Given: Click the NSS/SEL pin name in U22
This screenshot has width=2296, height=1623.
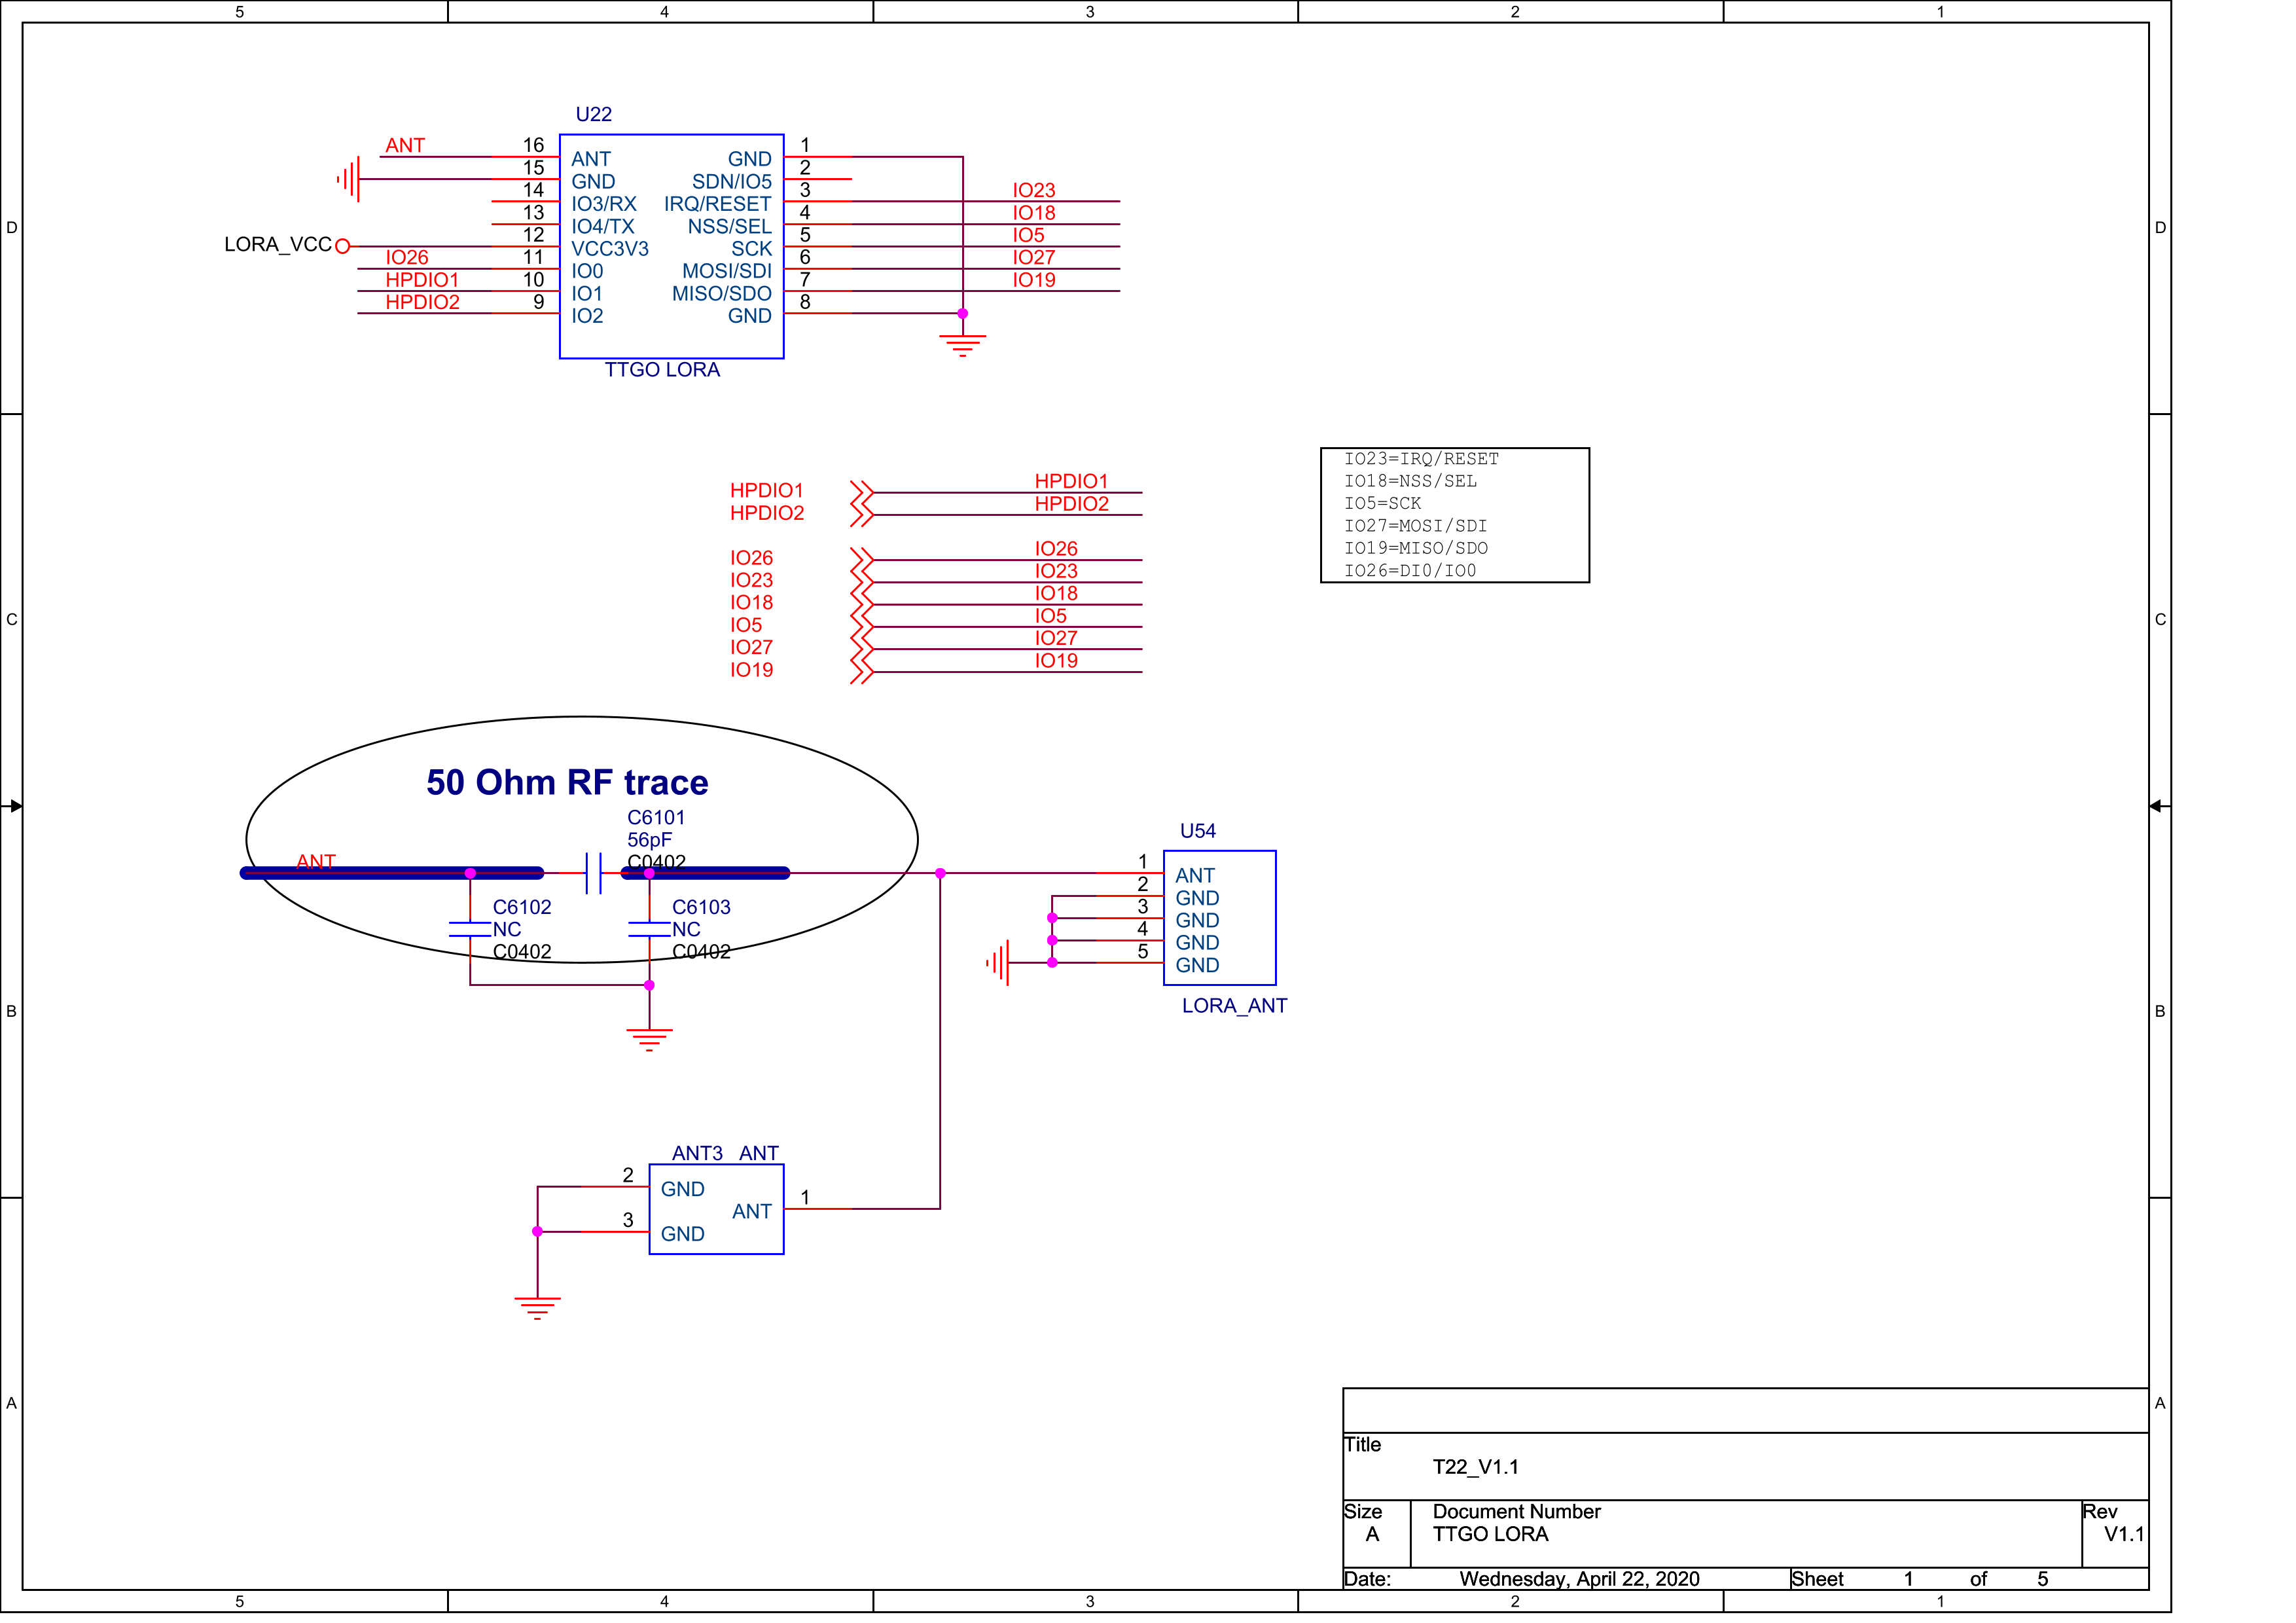Looking at the screenshot, I should coord(730,227).
